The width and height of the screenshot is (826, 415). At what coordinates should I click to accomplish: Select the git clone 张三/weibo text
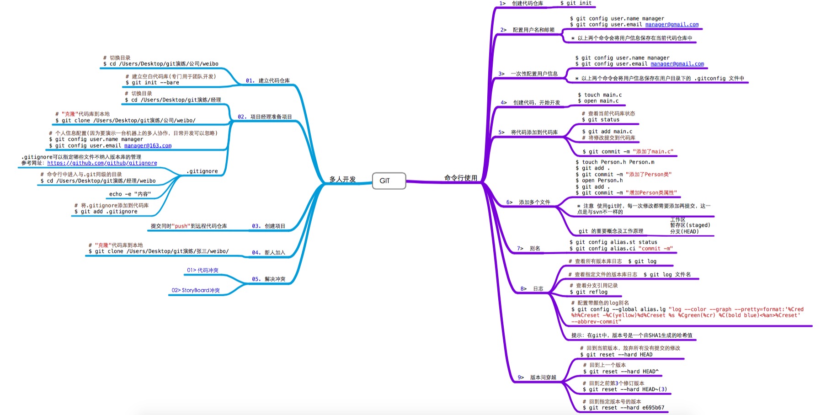159,251
